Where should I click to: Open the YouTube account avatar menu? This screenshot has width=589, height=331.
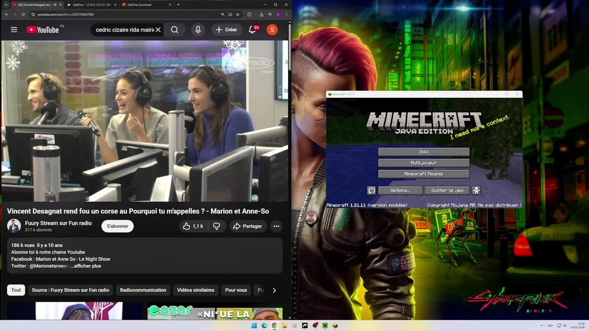click(272, 29)
